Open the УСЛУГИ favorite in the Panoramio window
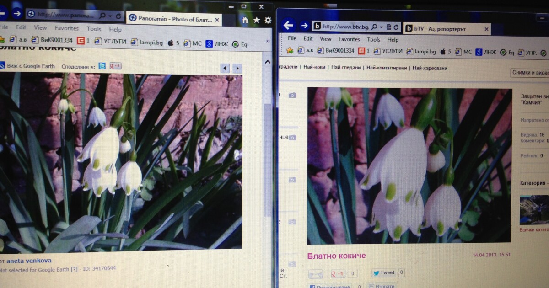Viewport: 549px width, 288px height. point(110,41)
